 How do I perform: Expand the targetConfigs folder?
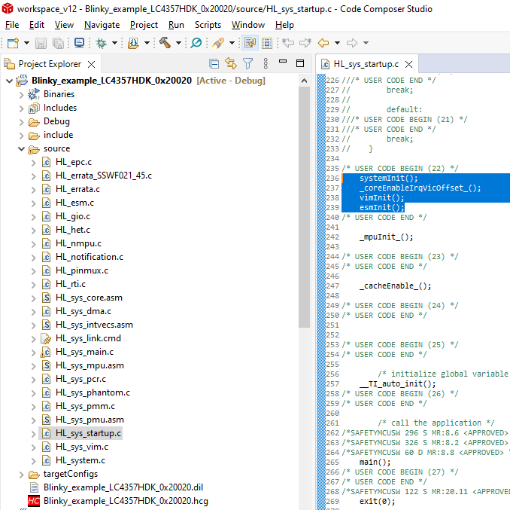(22, 475)
